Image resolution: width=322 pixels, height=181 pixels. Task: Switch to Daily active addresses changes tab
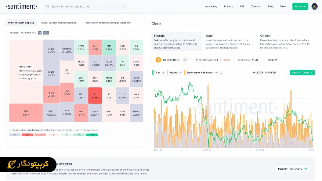108,23
